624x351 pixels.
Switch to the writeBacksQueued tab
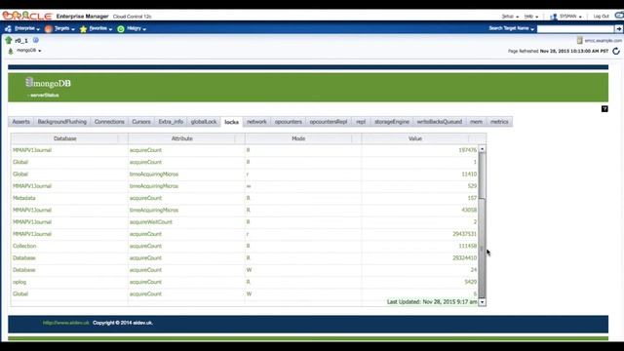[x=440, y=122]
